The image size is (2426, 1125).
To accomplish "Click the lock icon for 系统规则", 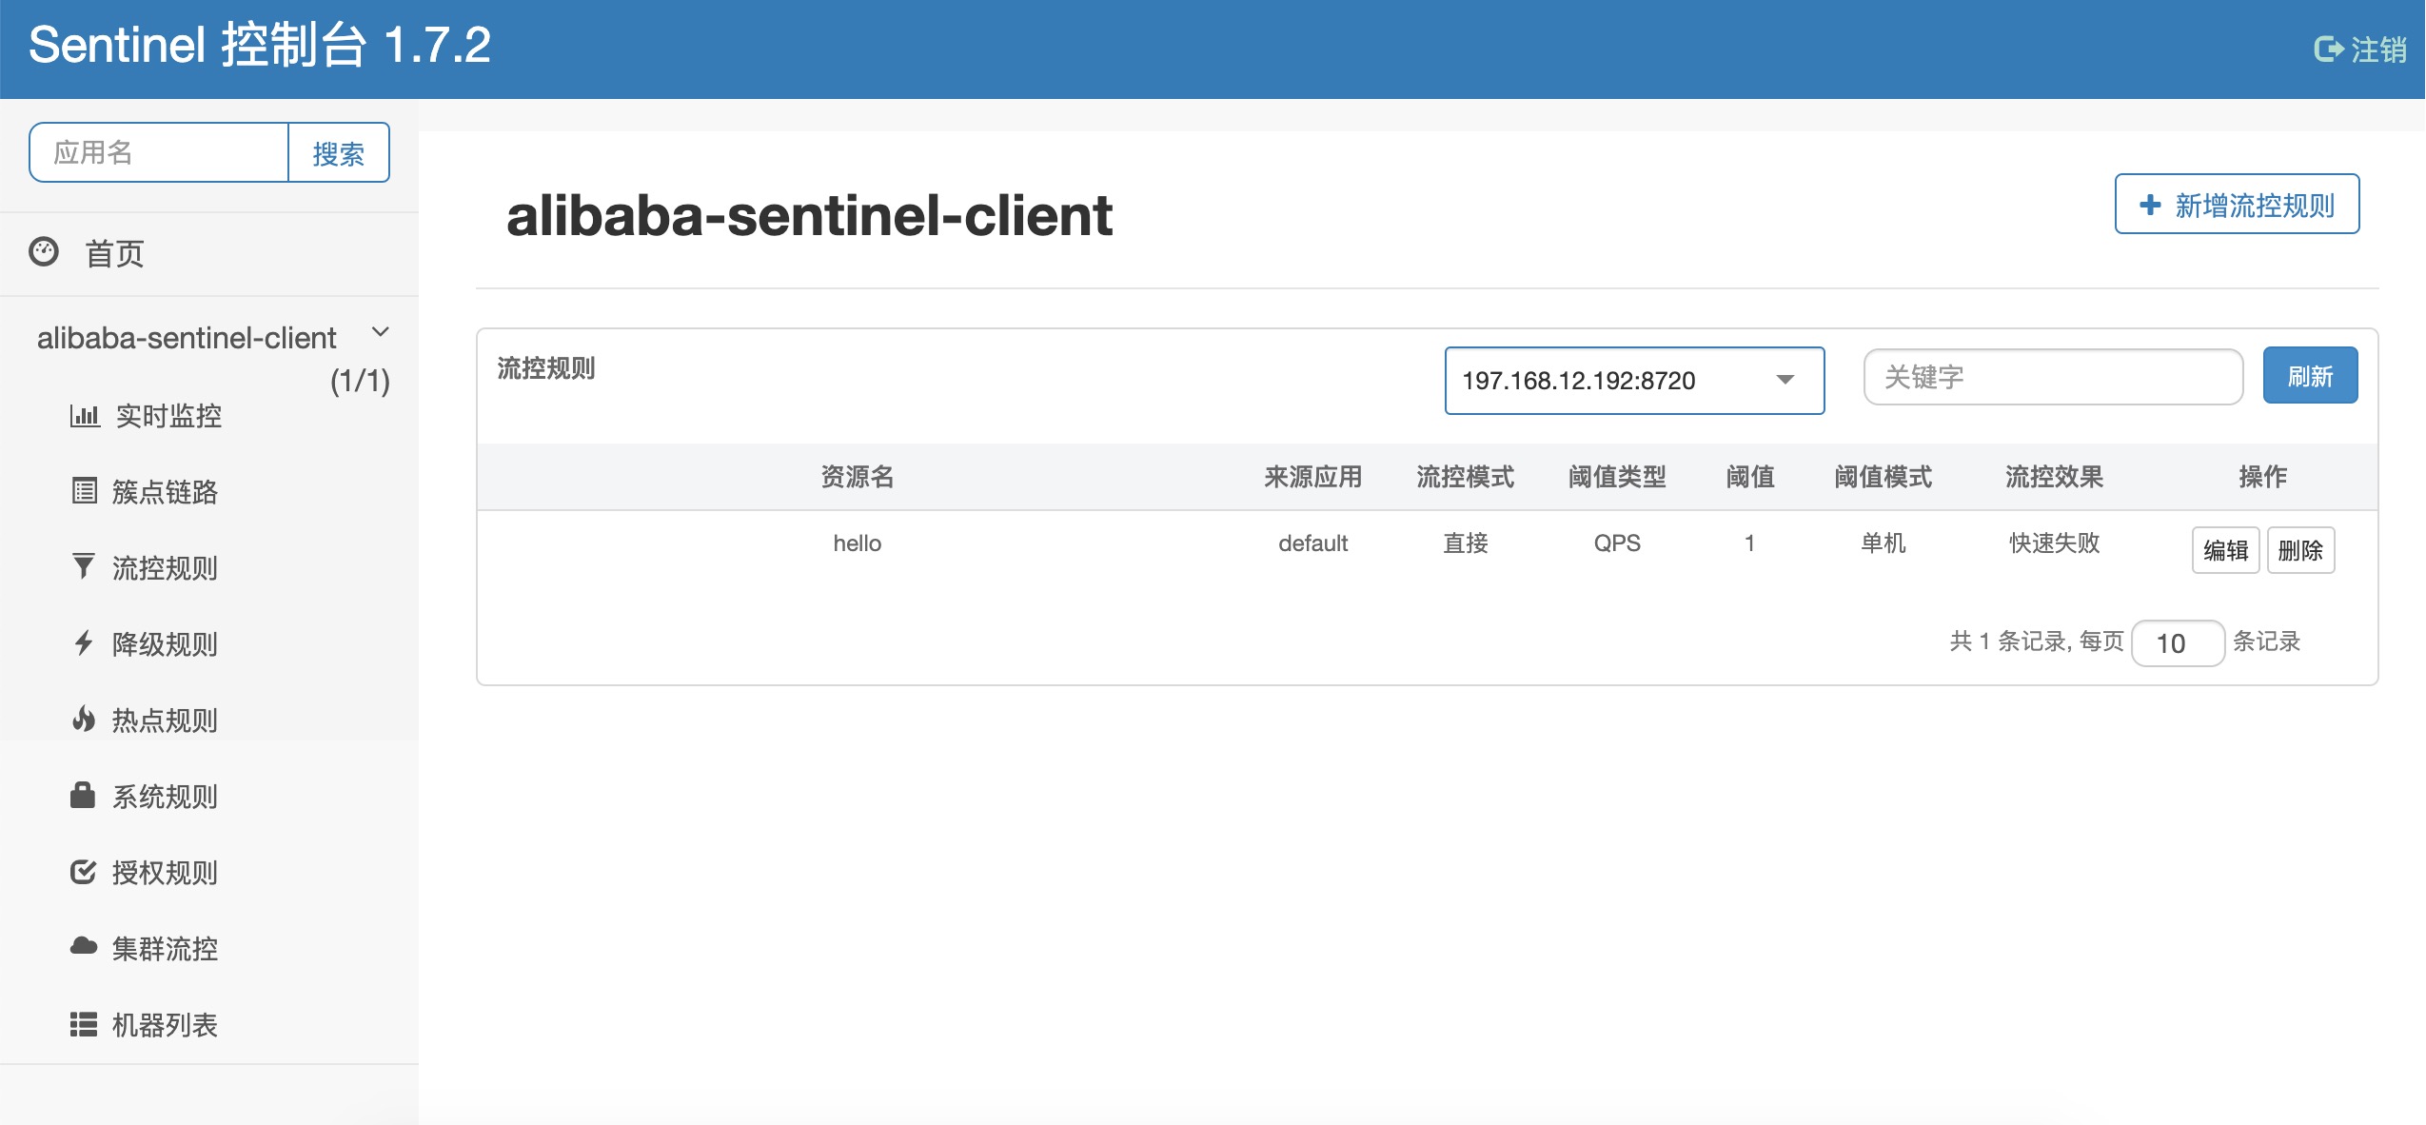I will tap(83, 795).
